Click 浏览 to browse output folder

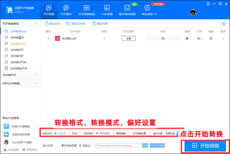coord(145,146)
